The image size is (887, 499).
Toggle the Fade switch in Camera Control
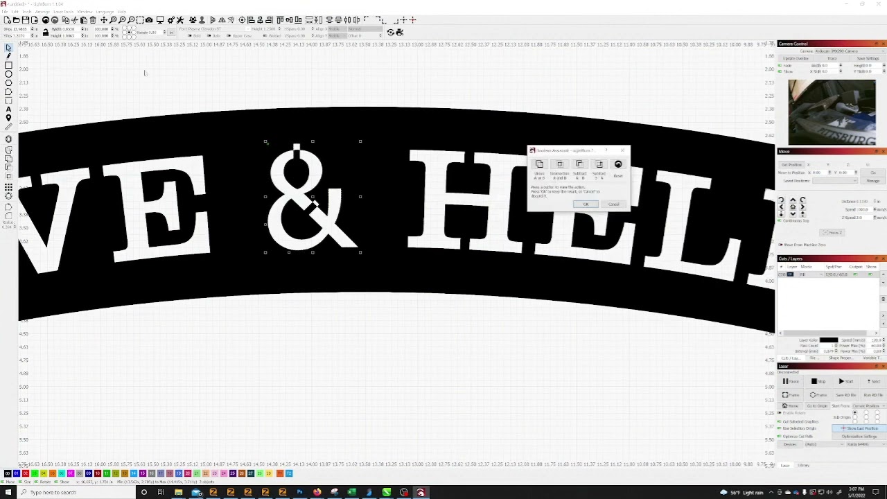780,66
